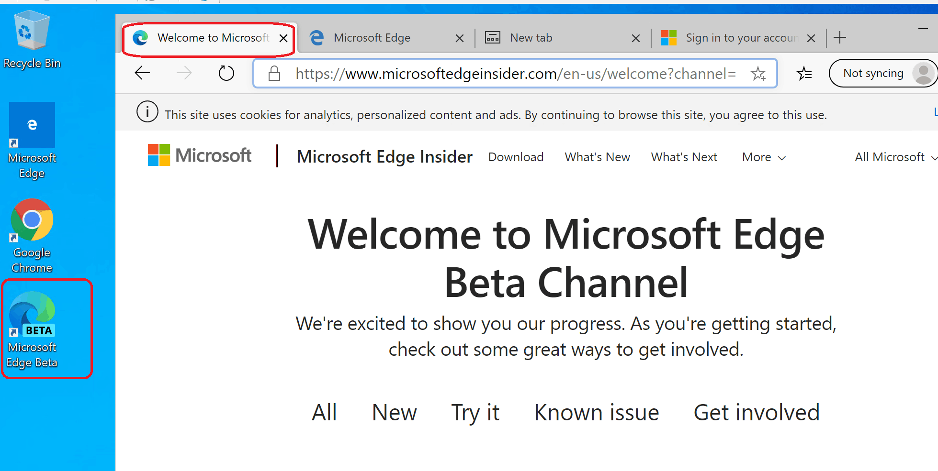Select the Microsoft Edge legacy desktop shortcut
This screenshot has width=938, height=471.
tap(32, 141)
